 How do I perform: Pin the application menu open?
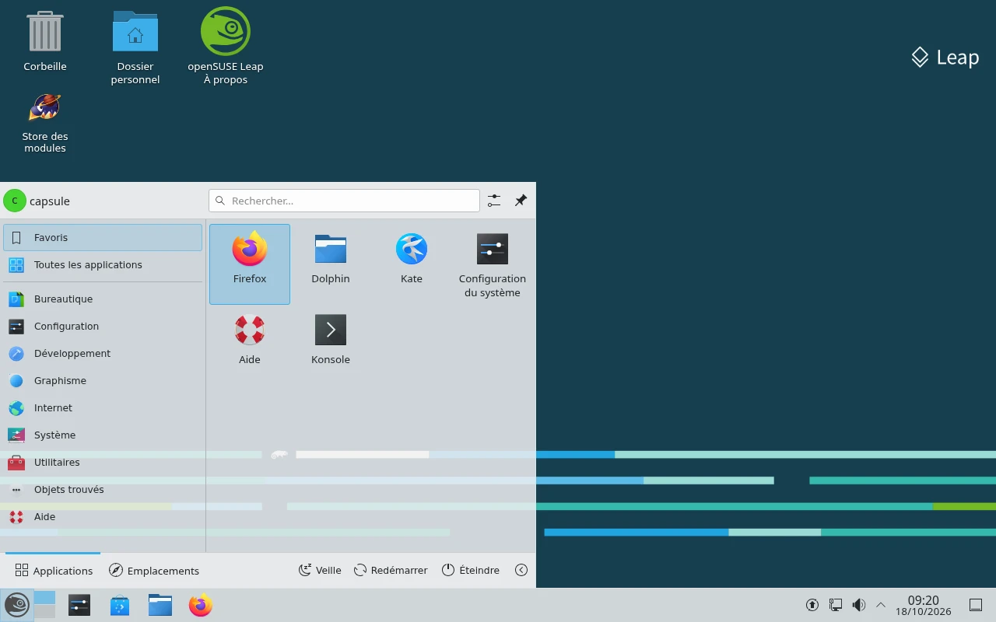521,201
